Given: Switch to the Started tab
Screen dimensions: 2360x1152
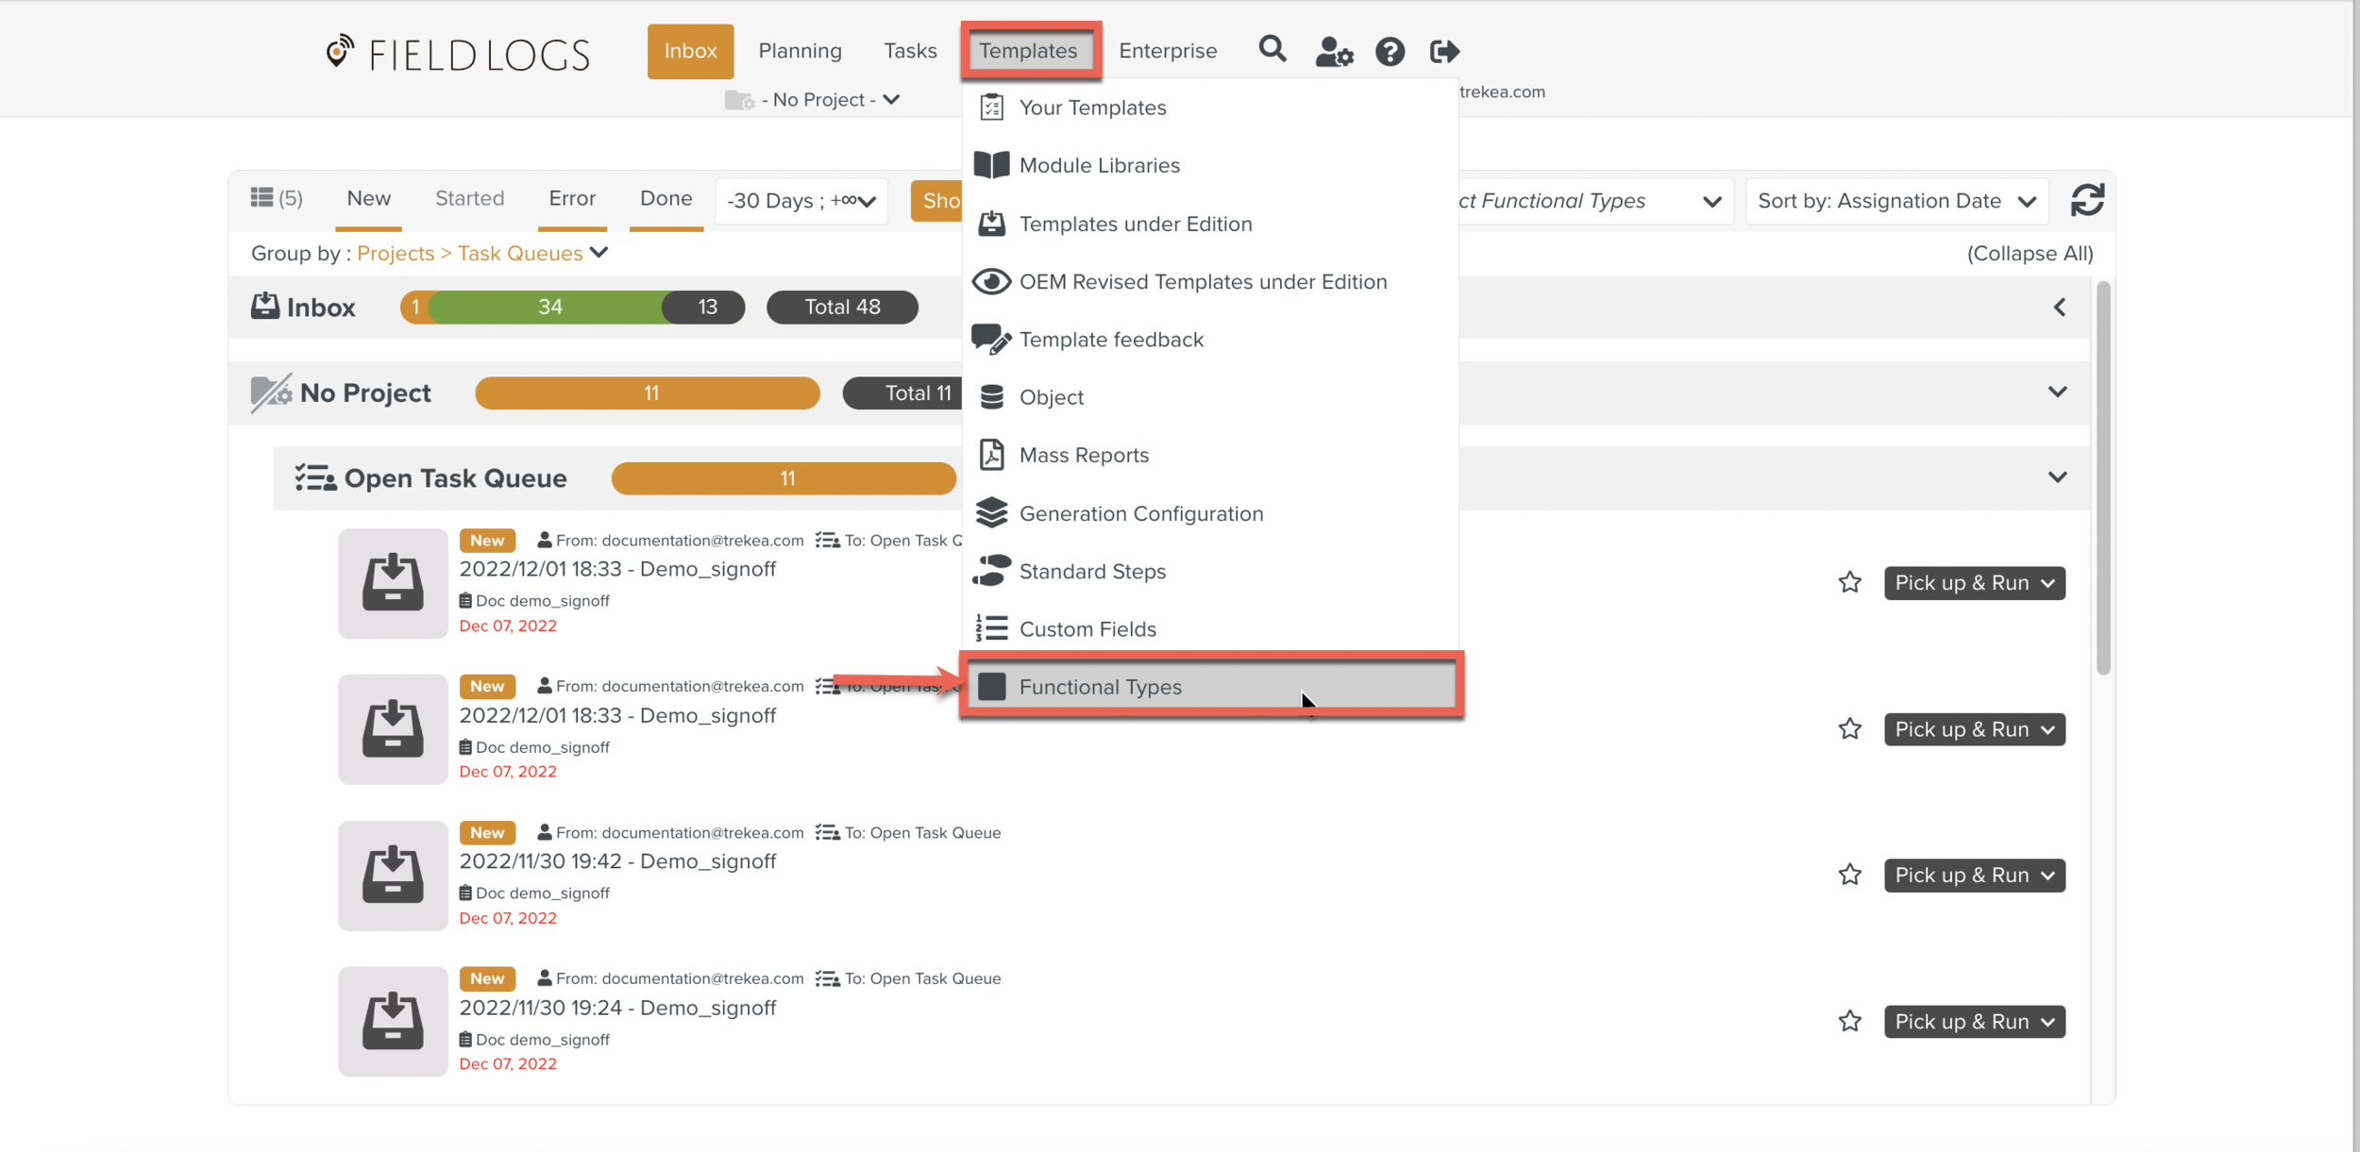Looking at the screenshot, I should coord(469,198).
